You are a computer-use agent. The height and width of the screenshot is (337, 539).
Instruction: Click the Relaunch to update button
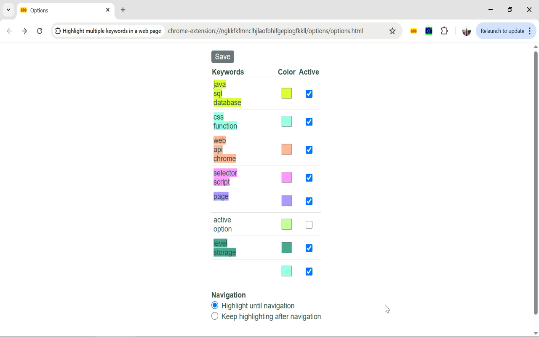pyautogui.click(x=503, y=31)
